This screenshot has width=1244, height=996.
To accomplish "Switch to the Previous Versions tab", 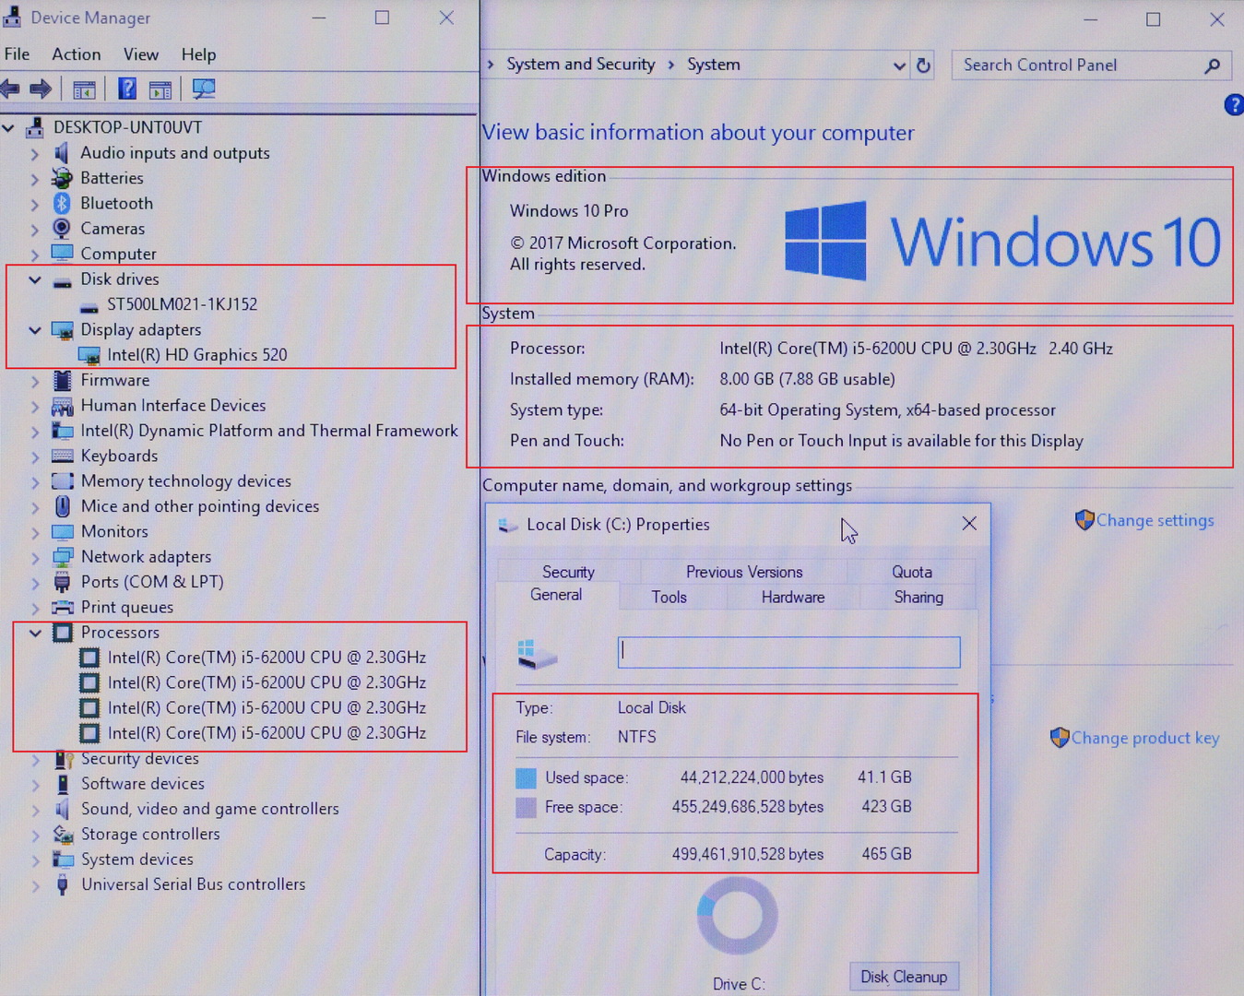I will [x=744, y=572].
